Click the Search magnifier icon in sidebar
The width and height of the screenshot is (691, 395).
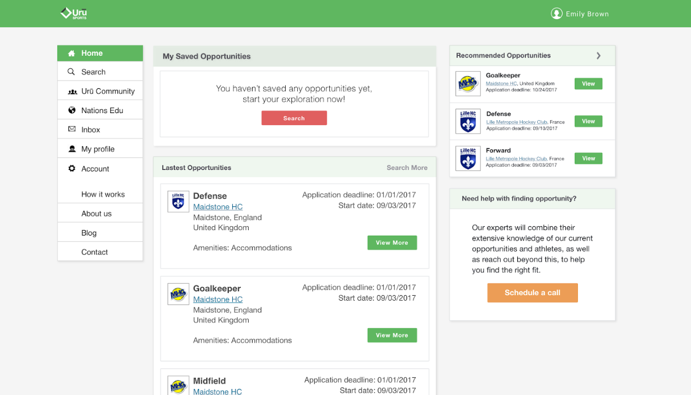tap(71, 72)
